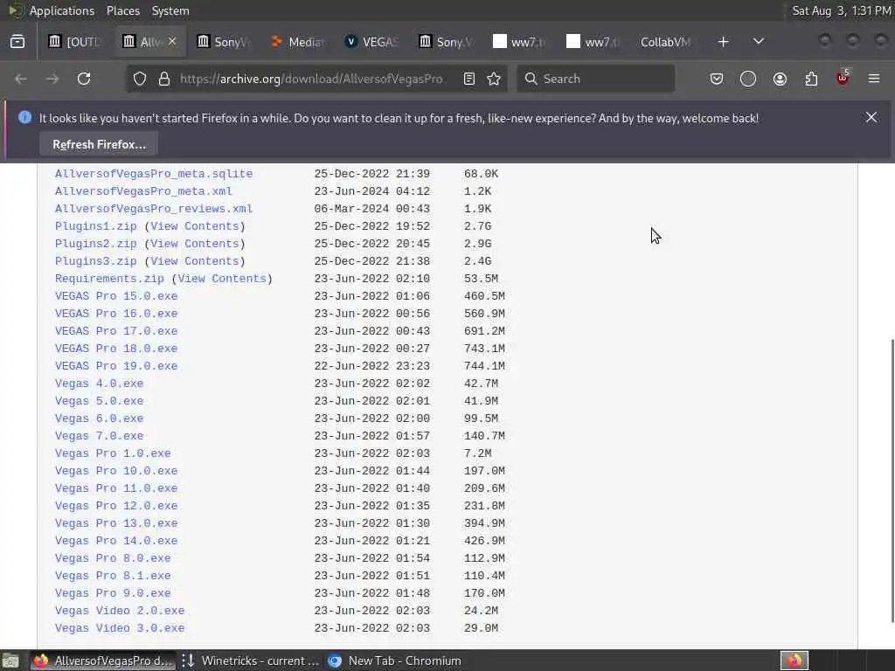This screenshot has width=895, height=671.
Task: Go back with the back arrow button
Action: 21,79
